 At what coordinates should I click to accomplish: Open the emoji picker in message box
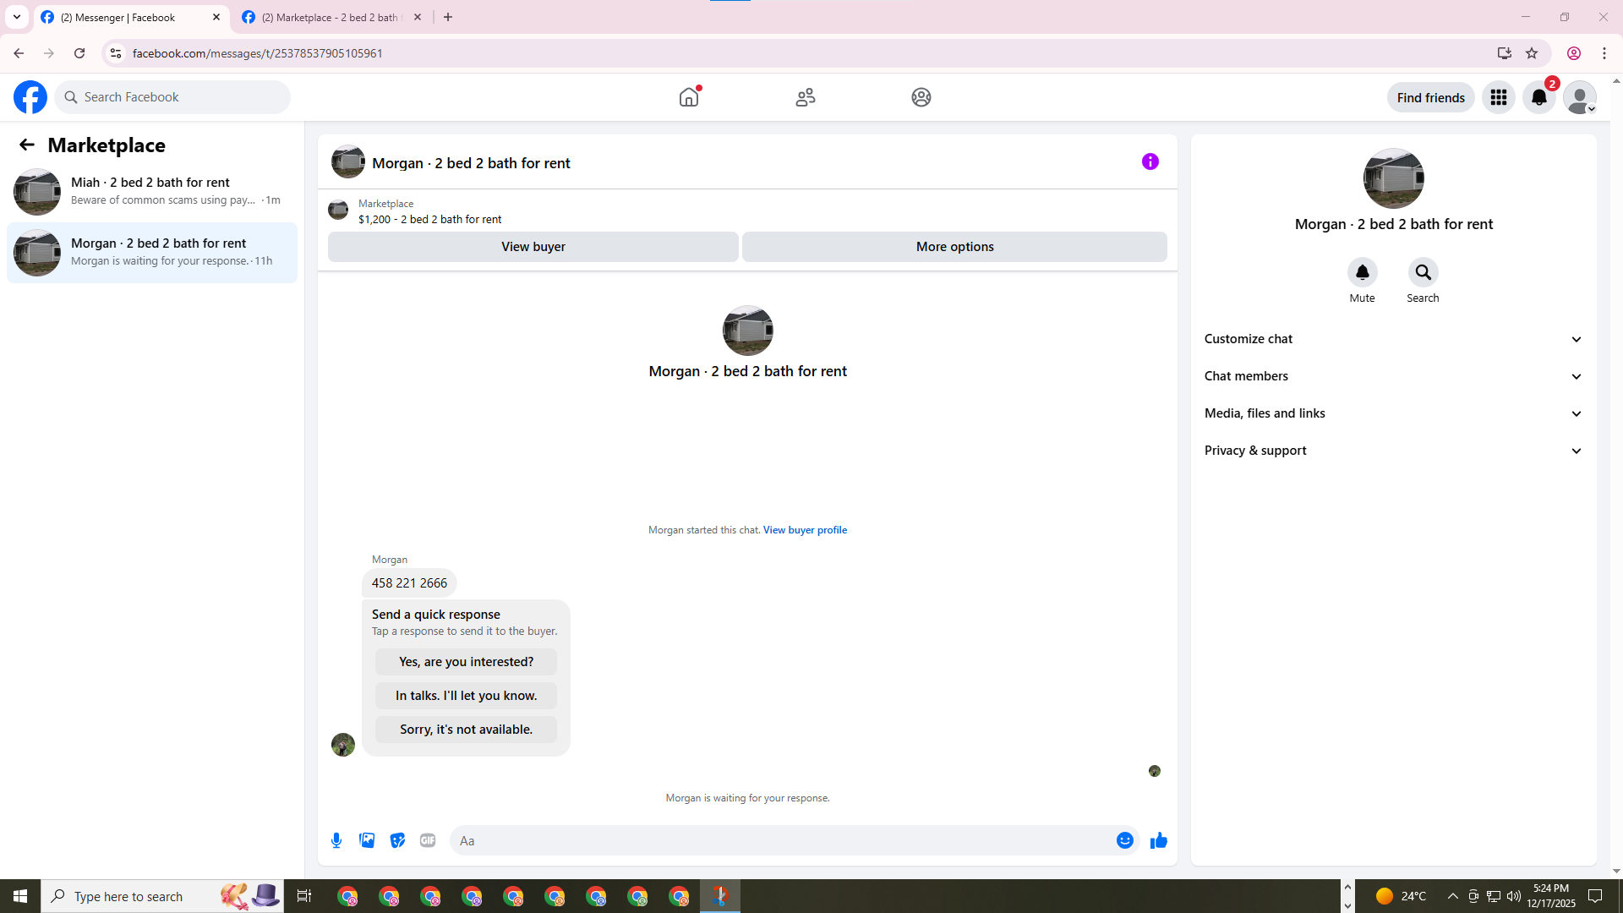point(1124,840)
